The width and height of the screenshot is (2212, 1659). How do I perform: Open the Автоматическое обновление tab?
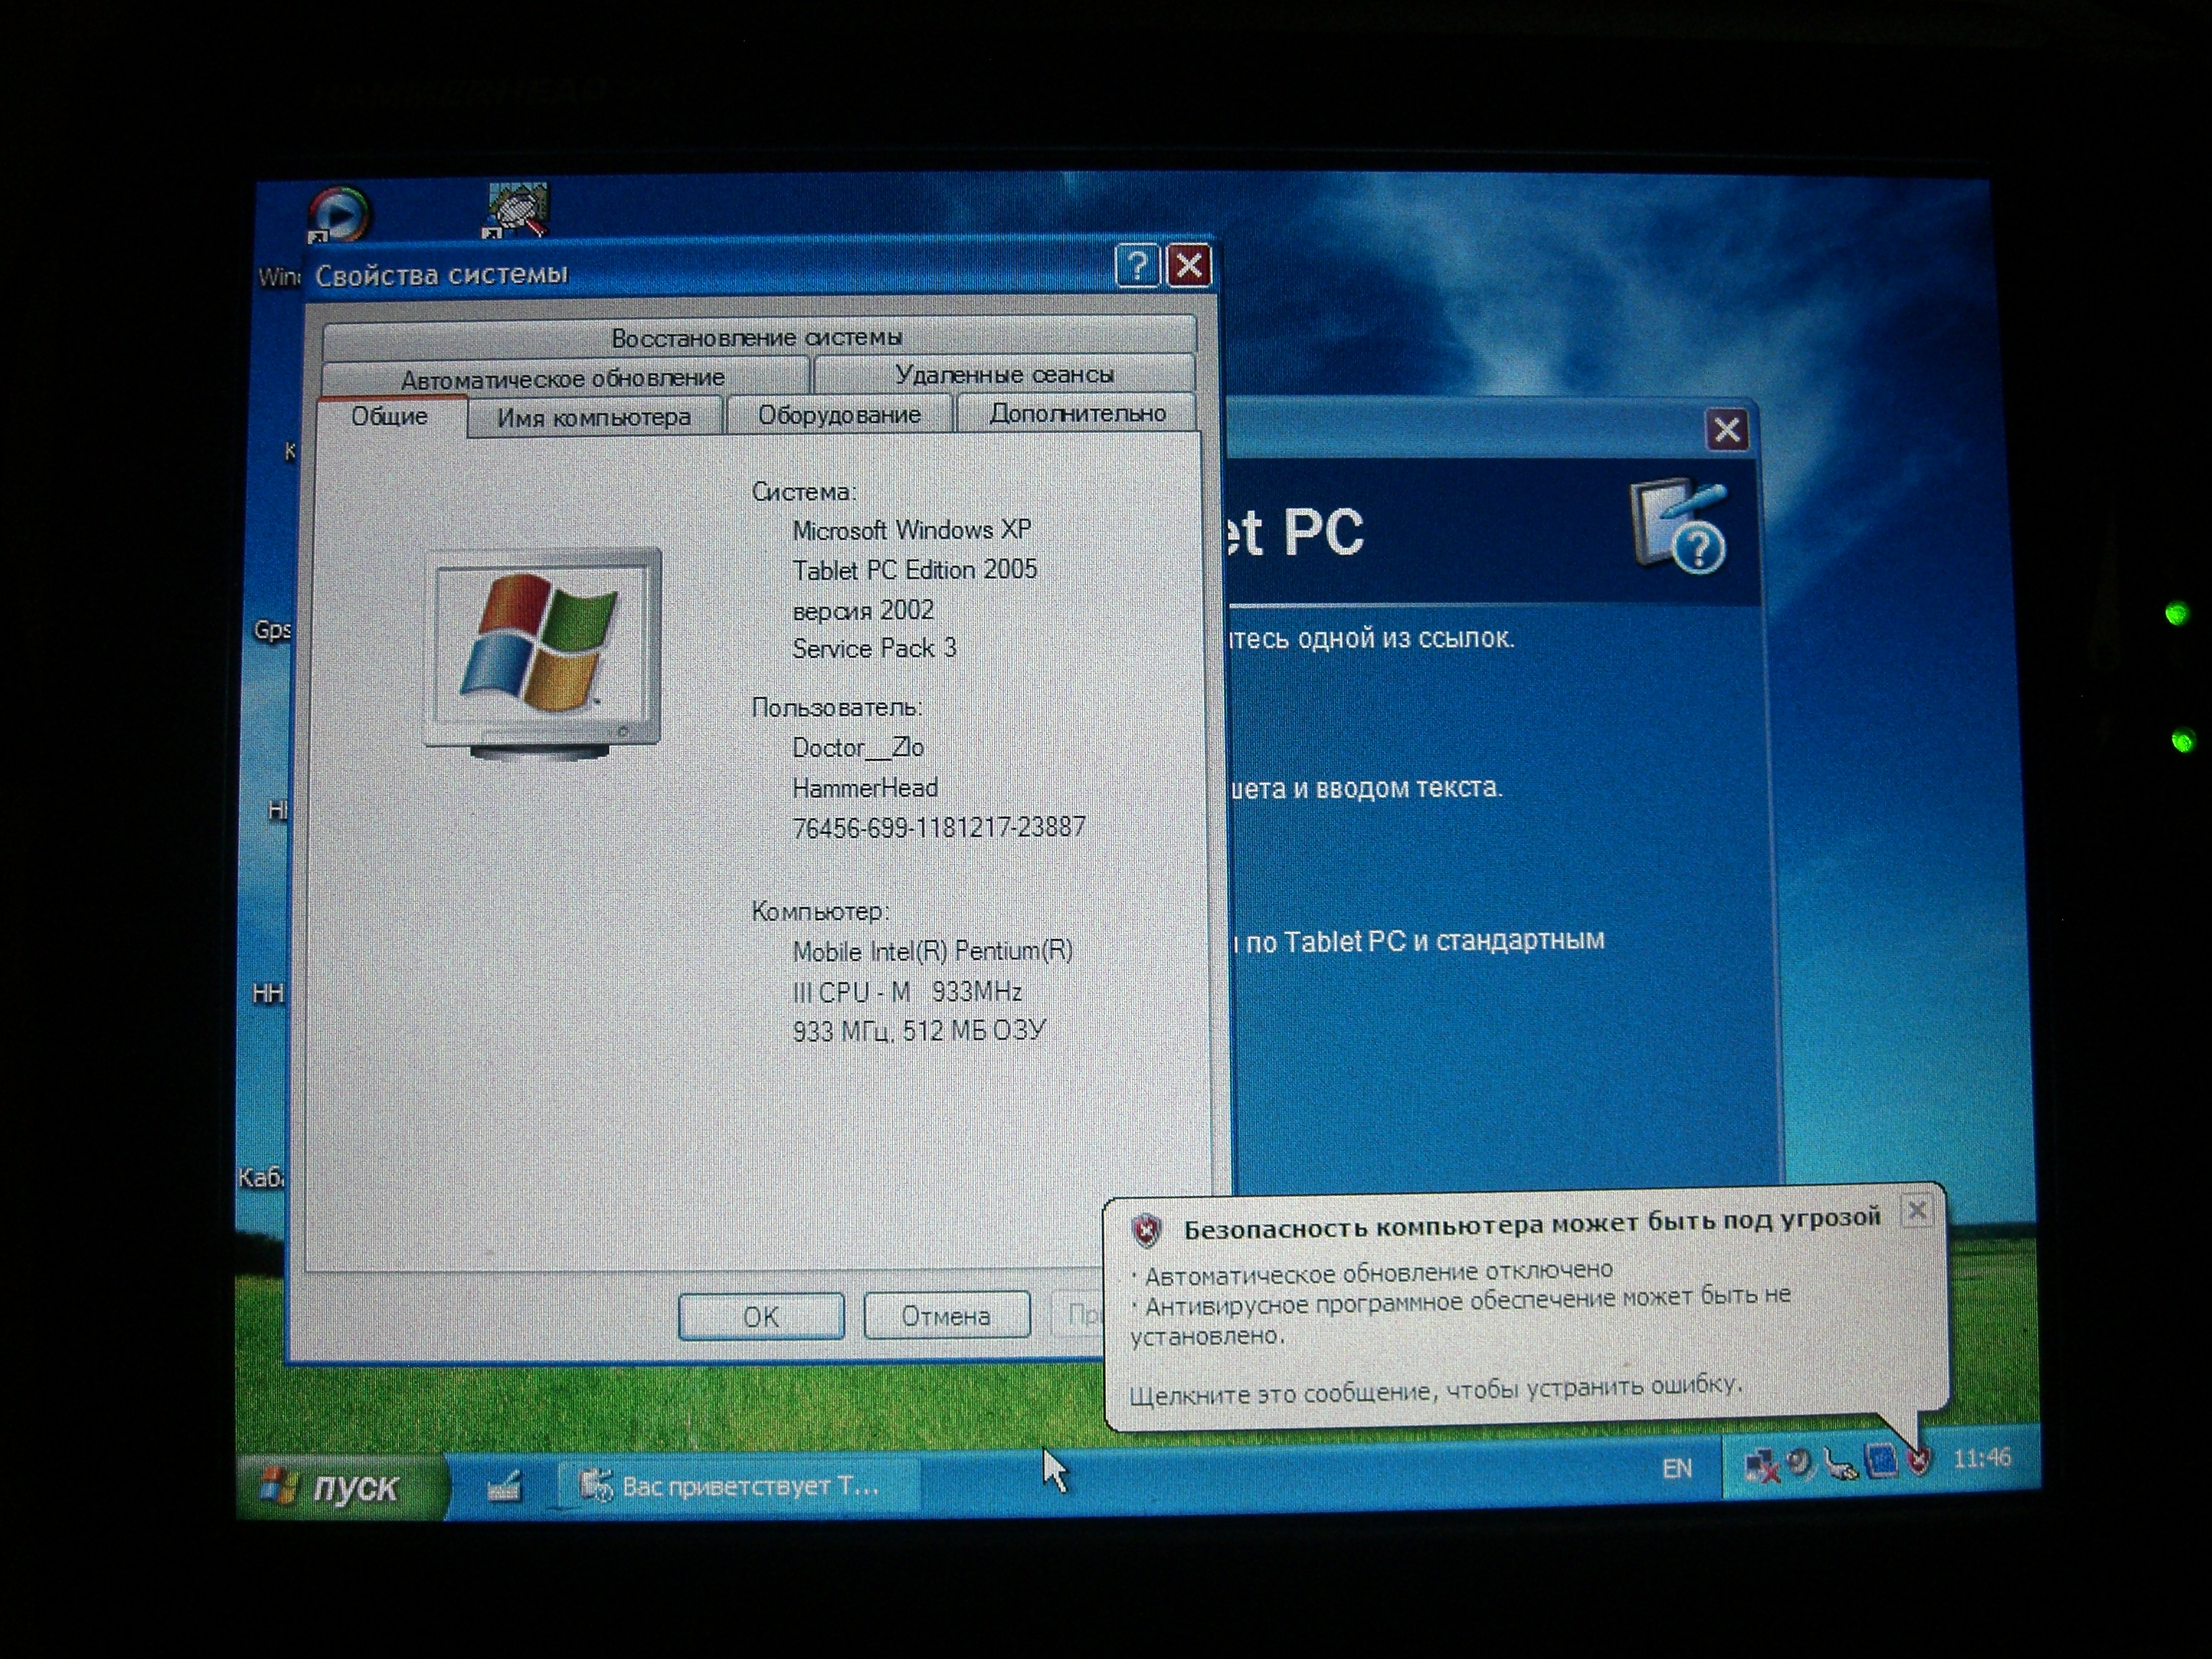[x=564, y=377]
